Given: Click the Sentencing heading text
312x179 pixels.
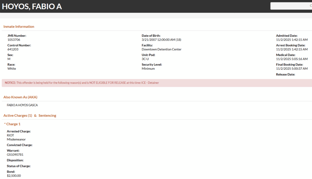Looking at the screenshot, I should [x=47, y=115].
